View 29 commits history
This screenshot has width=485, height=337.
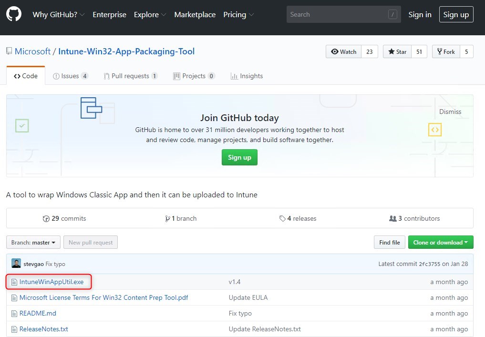[64, 218]
